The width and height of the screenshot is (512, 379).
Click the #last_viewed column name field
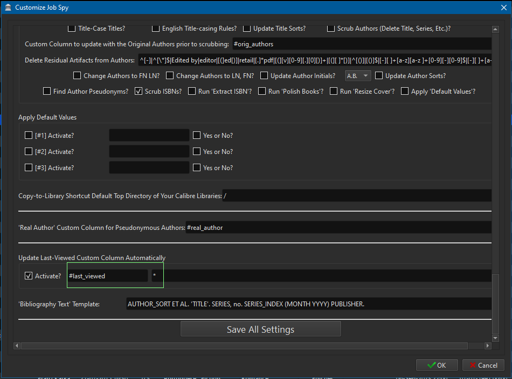click(x=108, y=276)
